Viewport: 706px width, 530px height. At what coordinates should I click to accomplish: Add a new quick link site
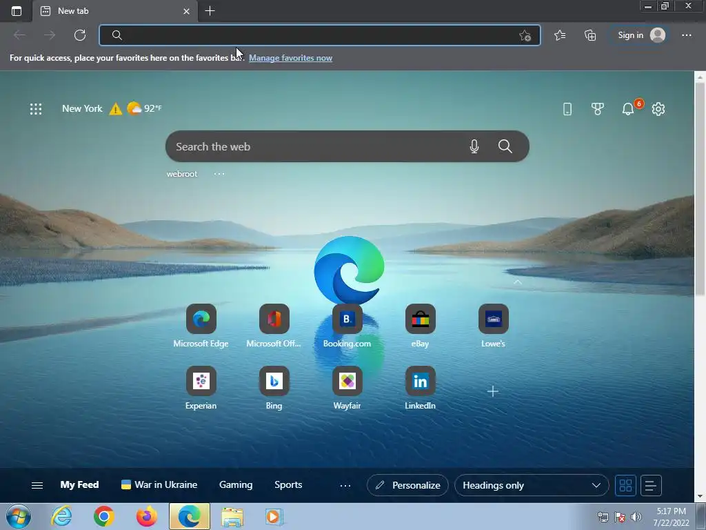(493, 391)
